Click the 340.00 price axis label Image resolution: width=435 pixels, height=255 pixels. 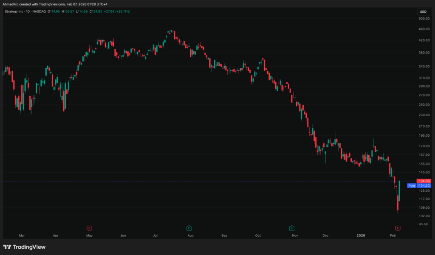(424, 67)
